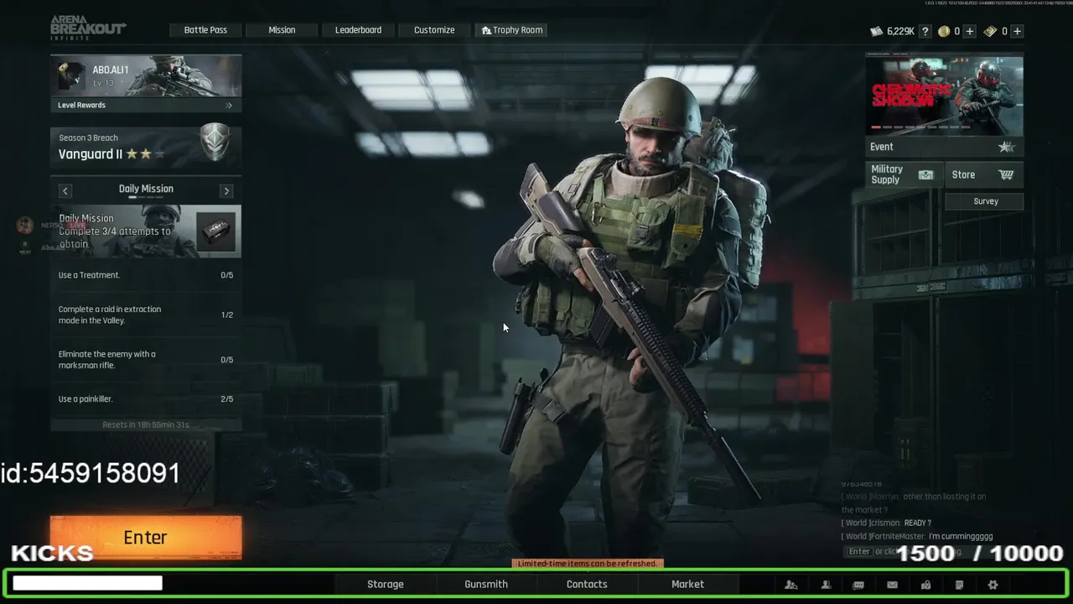Screen dimensions: 1073x604
Task: Go to next mission page with right arrow
Action: (x=226, y=190)
